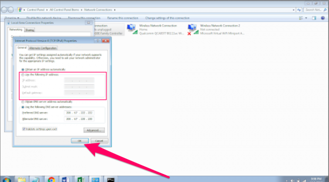The width and height of the screenshot is (329, 182).
Task: Switch to Sharing tab
Action: point(30,30)
